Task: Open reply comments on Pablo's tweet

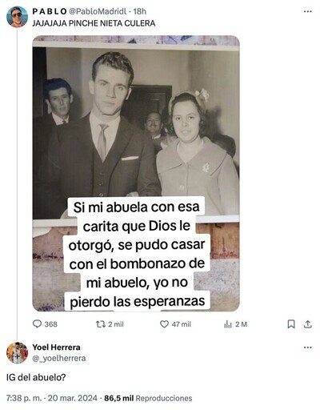Action: (x=37, y=324)
